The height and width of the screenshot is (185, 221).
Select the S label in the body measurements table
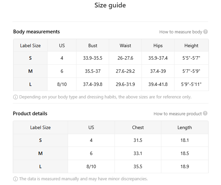(30, 58)
